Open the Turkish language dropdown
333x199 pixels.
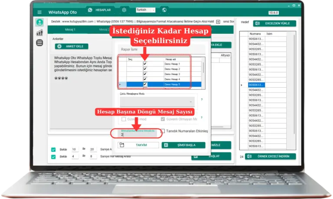point(146,10)
